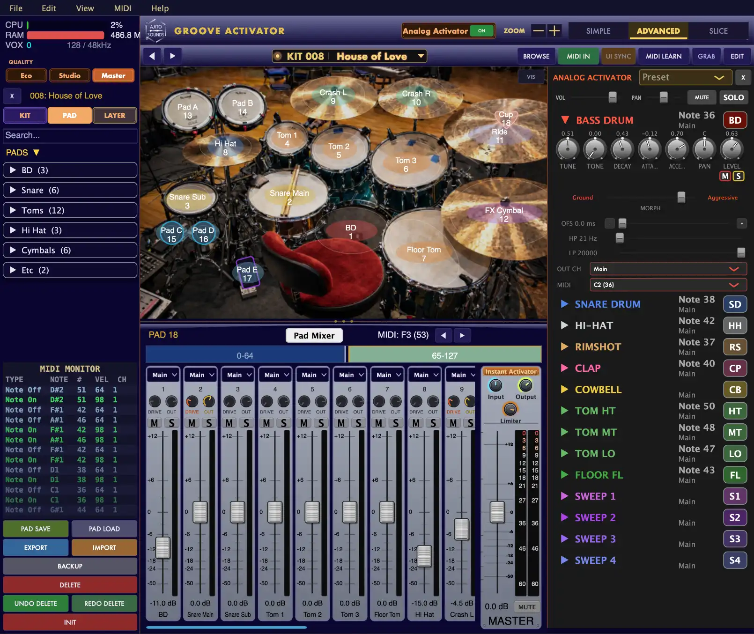Screen dimensions: 754x634
Task: Open the MIDI C2 (36) dropdown
Action: click(x=668, y=285)
